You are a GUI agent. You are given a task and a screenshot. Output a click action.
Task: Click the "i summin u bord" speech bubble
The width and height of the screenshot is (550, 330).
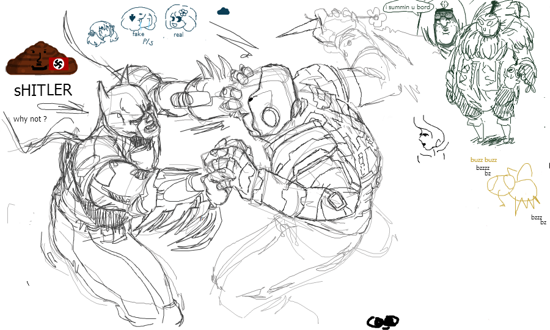408,7
